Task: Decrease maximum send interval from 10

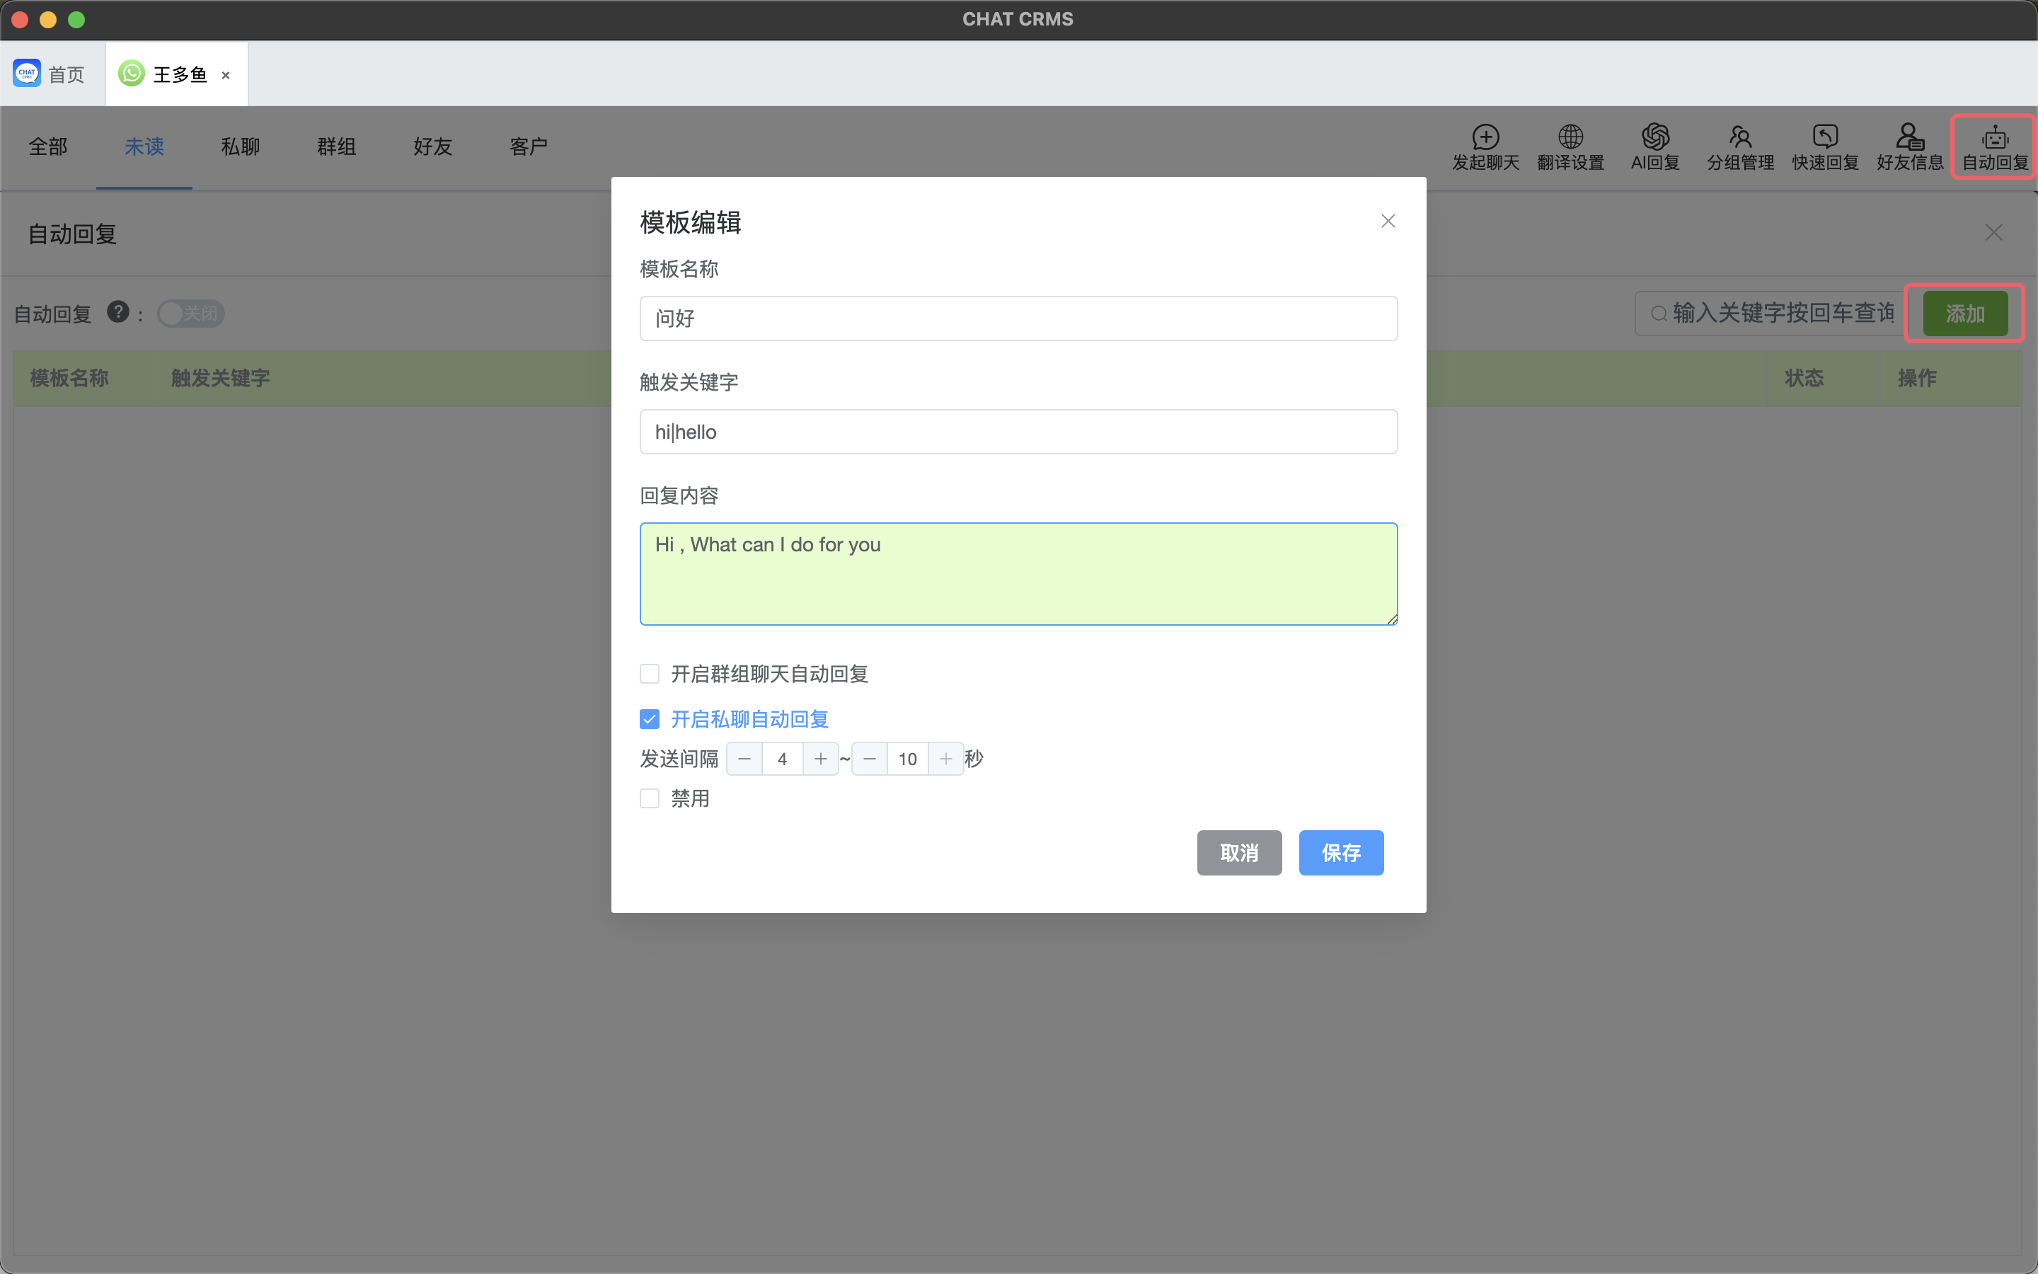Action: coord(870,759)
